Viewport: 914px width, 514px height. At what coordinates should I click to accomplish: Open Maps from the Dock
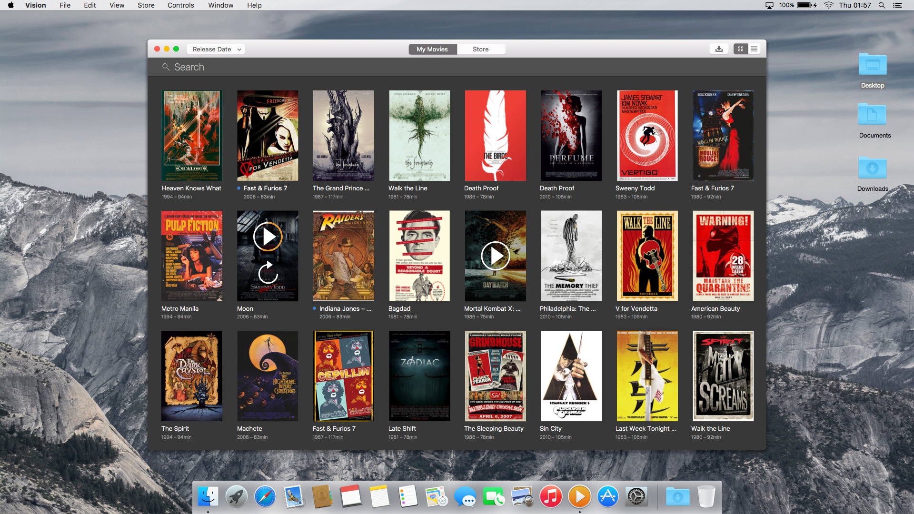tap(437, 496)
